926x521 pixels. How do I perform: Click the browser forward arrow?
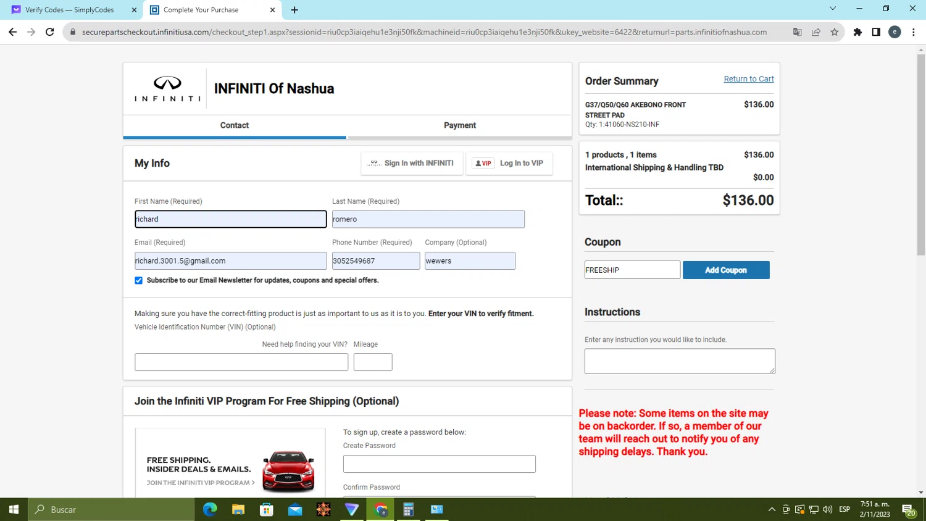click(31, 32)
